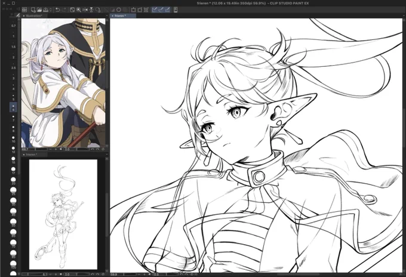Create a new canvas with the New icon
This screenshot has width=406, height=277.
tap(33, 10)
